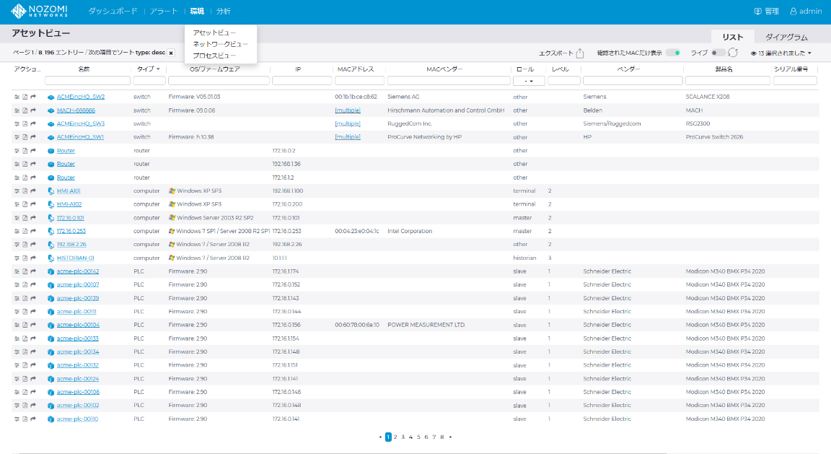
Task: Click the 'SCALANCE X208' product cell
Action: pyautogui.click(x=708, y=97)
